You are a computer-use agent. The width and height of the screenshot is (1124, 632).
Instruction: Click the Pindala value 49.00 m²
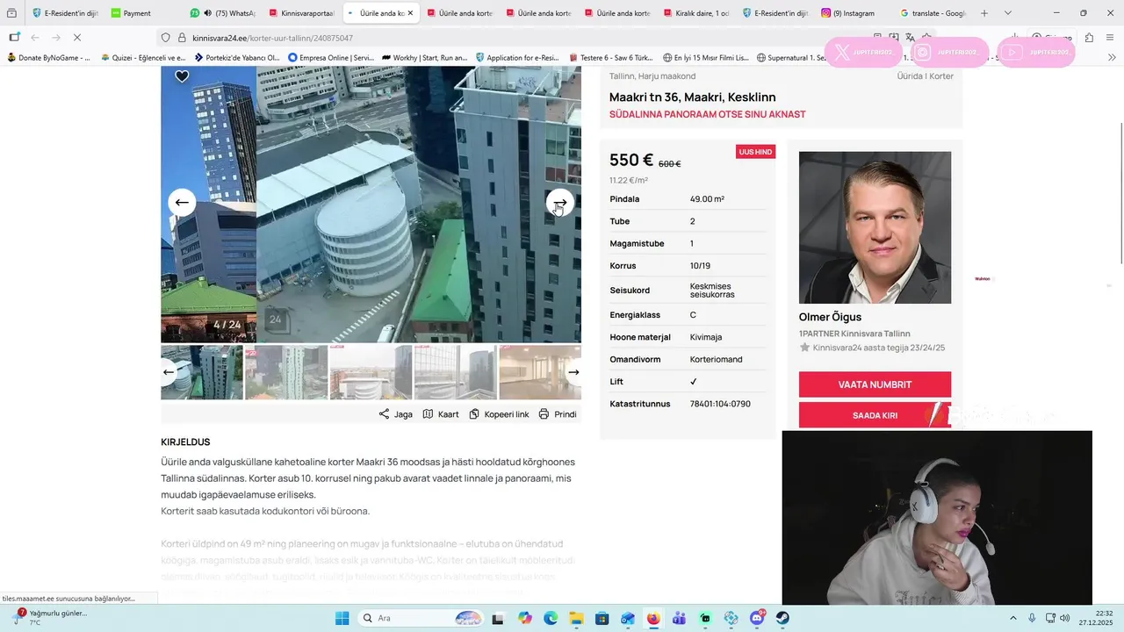[x=707, y=199]
